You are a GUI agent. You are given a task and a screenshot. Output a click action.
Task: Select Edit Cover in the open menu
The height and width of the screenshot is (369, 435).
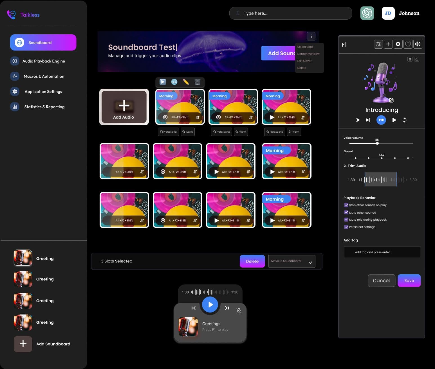point(304,61)
